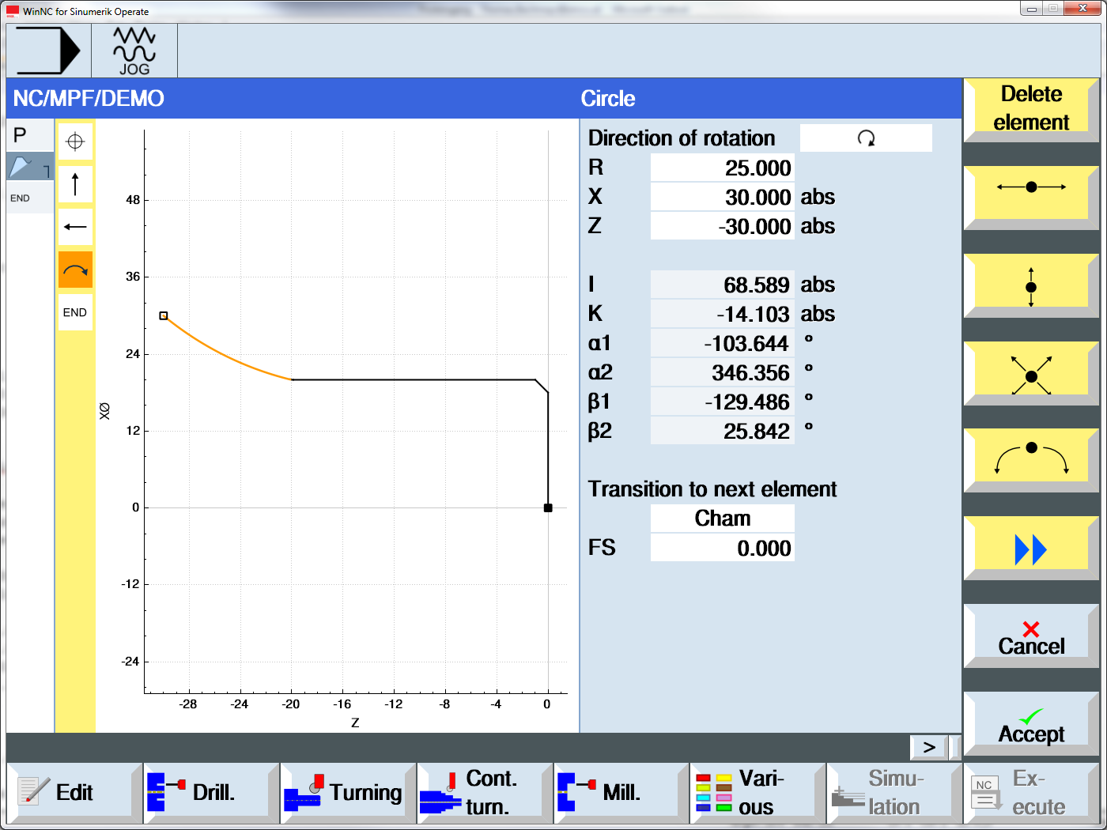Click the vertical straight line softkey
The image size is (1107, 830).
(1030, 286)
